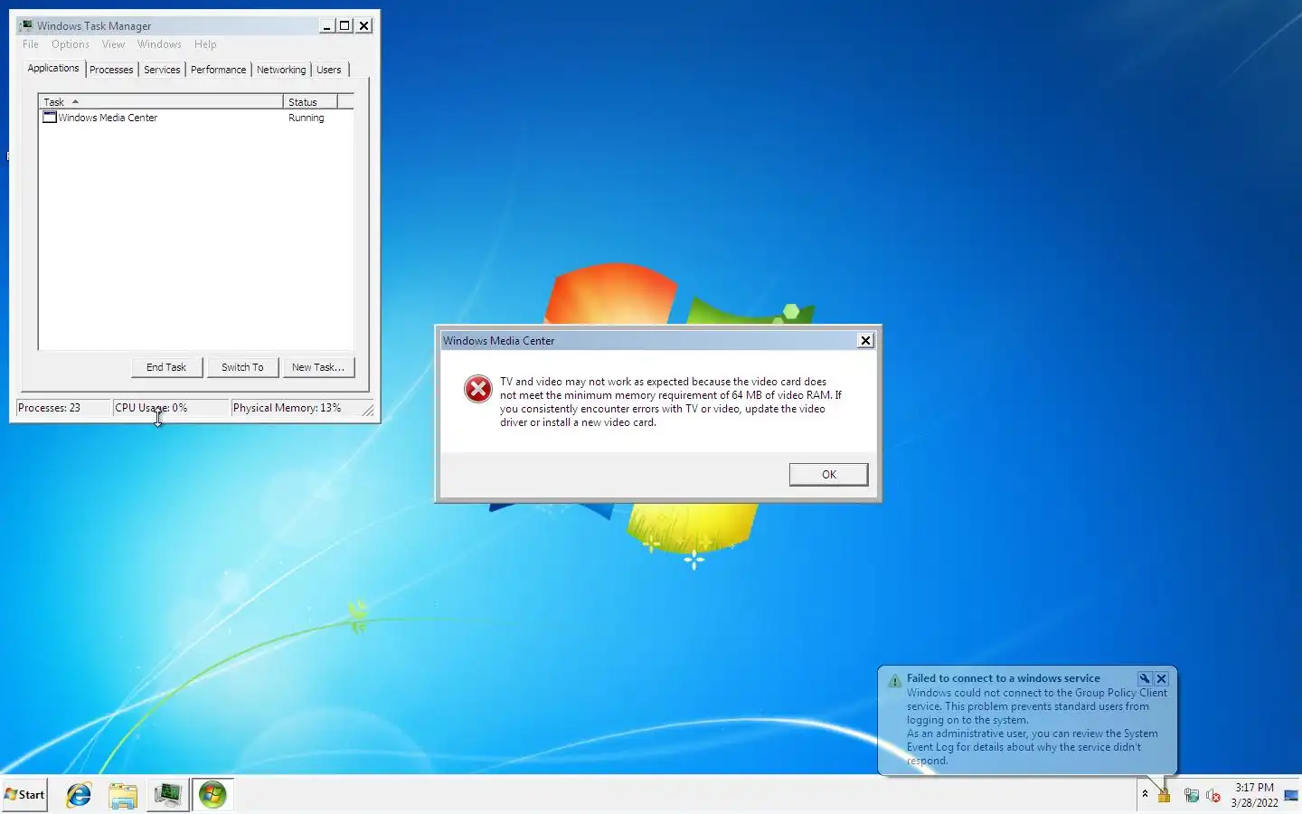The height and width of the screenshot is (814, 1302).
Task: Open the network status tray icon
Action: (x=1192, y=795)
